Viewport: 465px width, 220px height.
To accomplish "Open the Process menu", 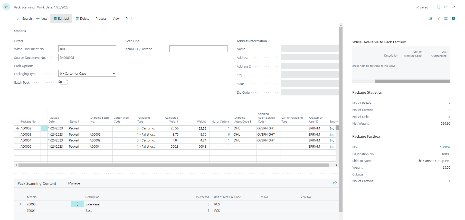I will pyautogui.click(x=101, y=19).
